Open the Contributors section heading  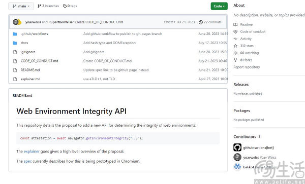click(x=245, y=137)
